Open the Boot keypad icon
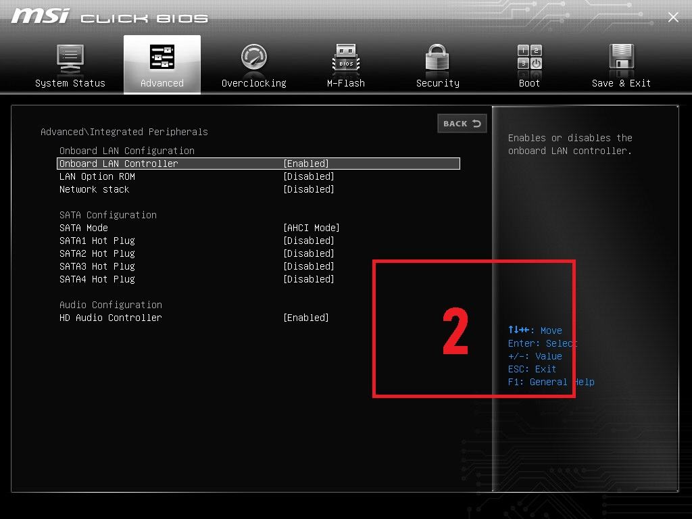 tap(529, 57)
